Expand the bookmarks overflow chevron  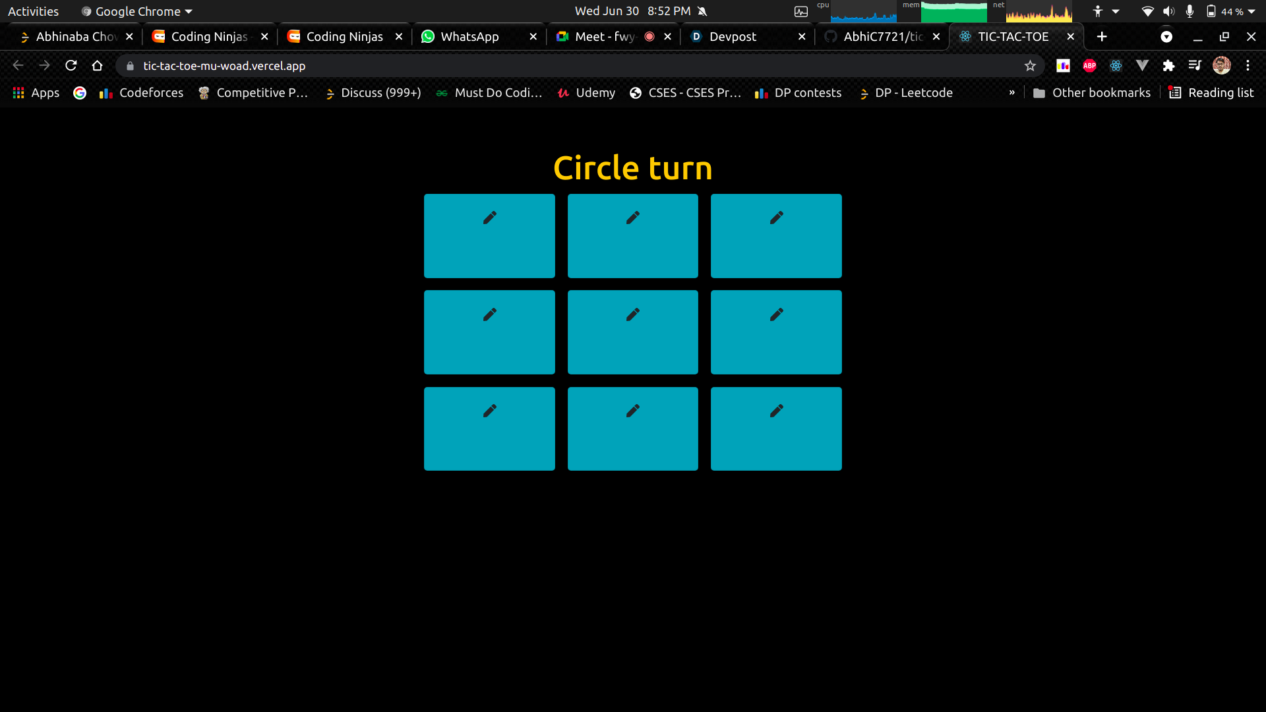pyautogui.click(x=1012, y=93)
